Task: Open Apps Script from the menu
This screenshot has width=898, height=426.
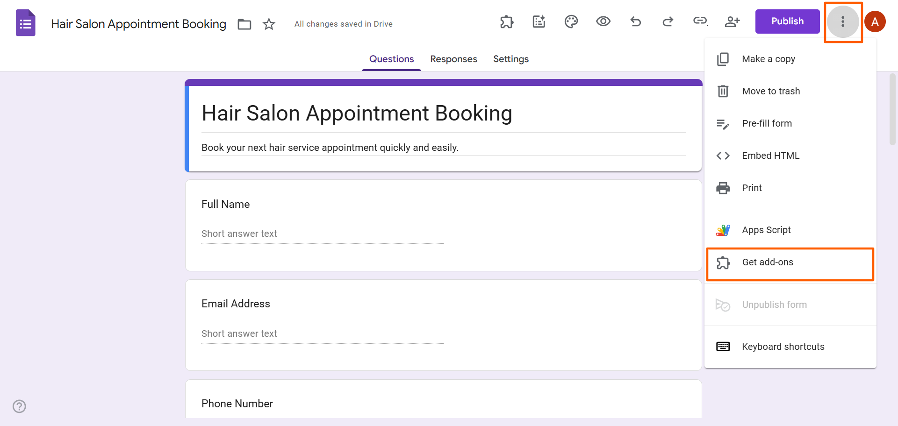Action: pyautogui.click(x=766, y=230)
